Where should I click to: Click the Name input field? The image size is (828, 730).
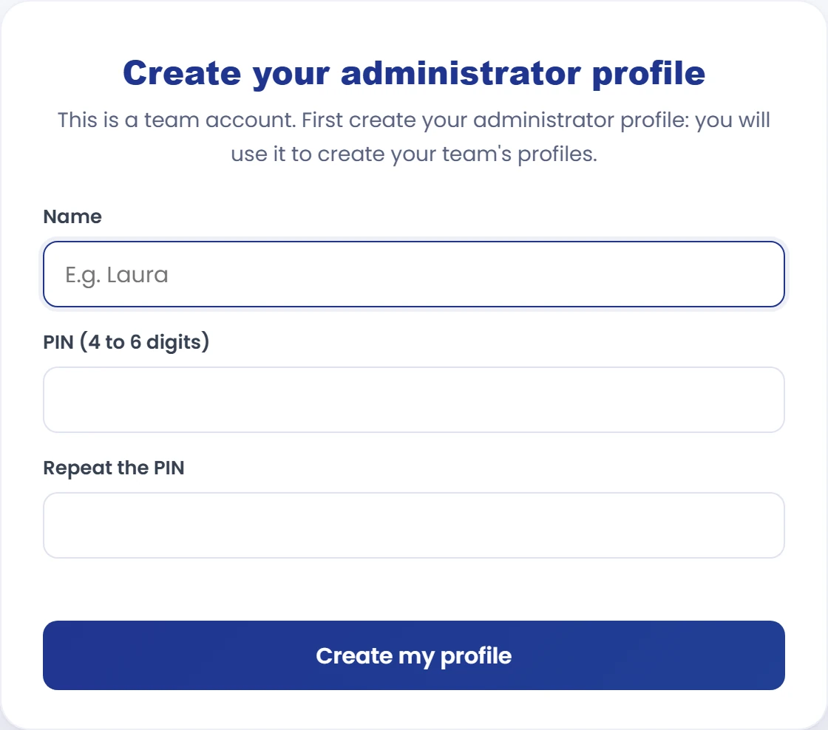pos(413,274)
